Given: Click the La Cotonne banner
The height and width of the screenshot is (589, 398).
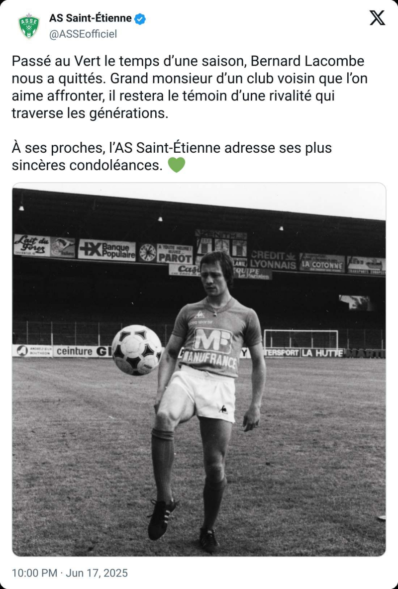Looking at the screenshot, I should point(322,264).
